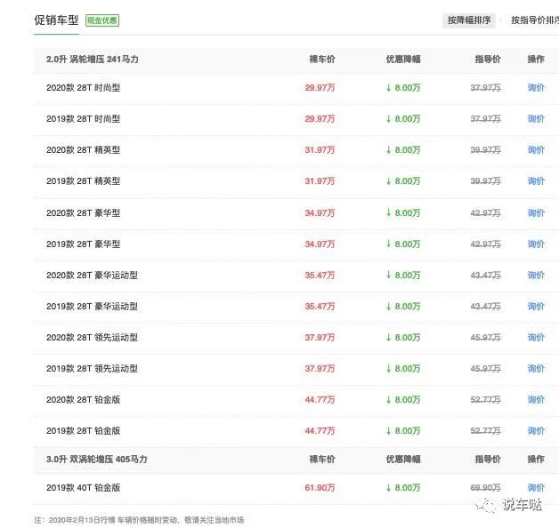Select the 2020款 28T 铂金版 model name
Image resolution: width=559 pixels, height=528 pixels.
83,400
